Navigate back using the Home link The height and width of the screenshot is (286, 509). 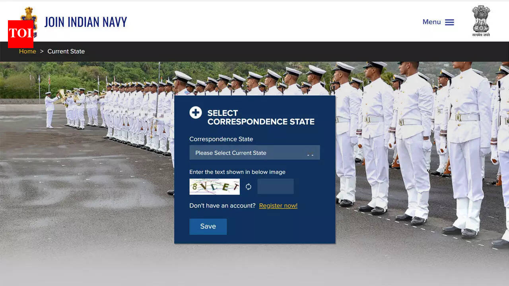coord(27,51)
